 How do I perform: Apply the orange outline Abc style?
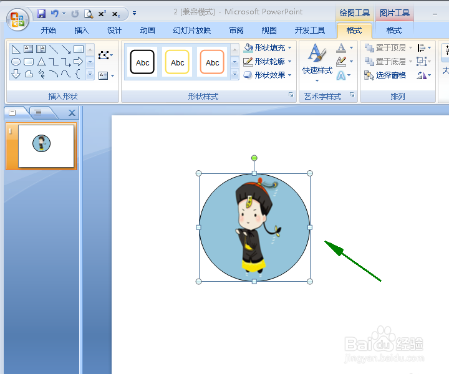212,62
